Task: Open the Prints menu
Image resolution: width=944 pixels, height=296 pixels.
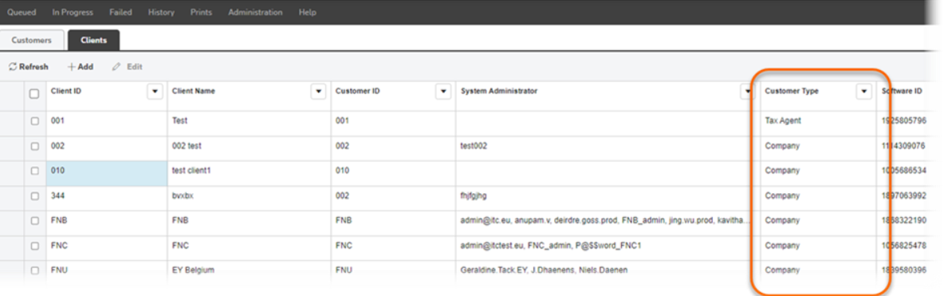Action: pos(201,12)
